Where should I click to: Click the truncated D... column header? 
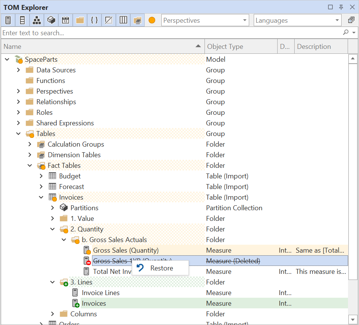tap(286, 47)
